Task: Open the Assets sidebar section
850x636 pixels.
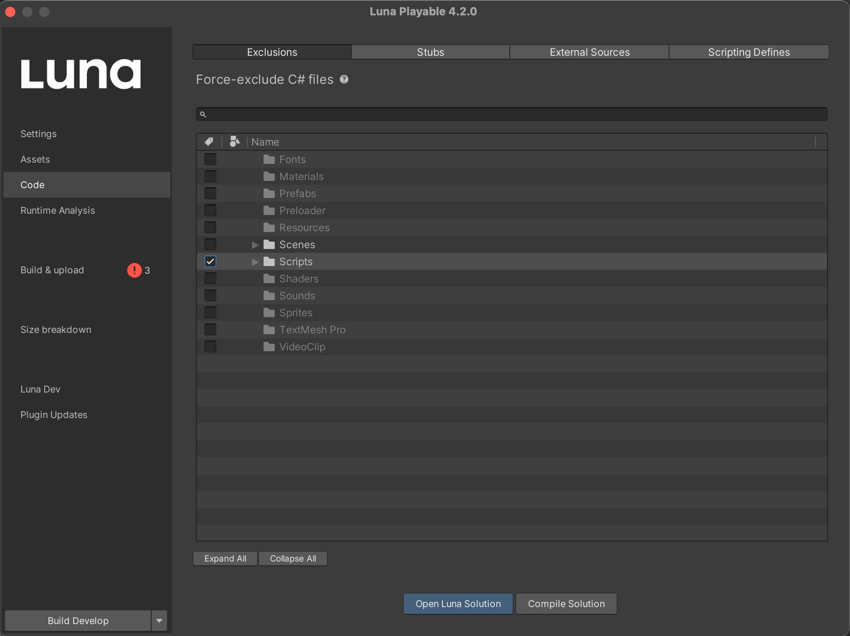Action: coord(87,159)
